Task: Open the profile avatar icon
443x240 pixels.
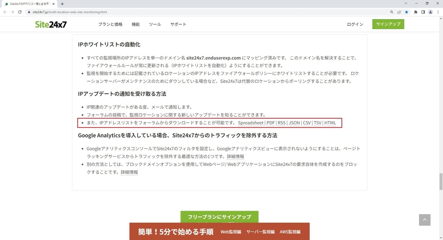Action: 430,12
